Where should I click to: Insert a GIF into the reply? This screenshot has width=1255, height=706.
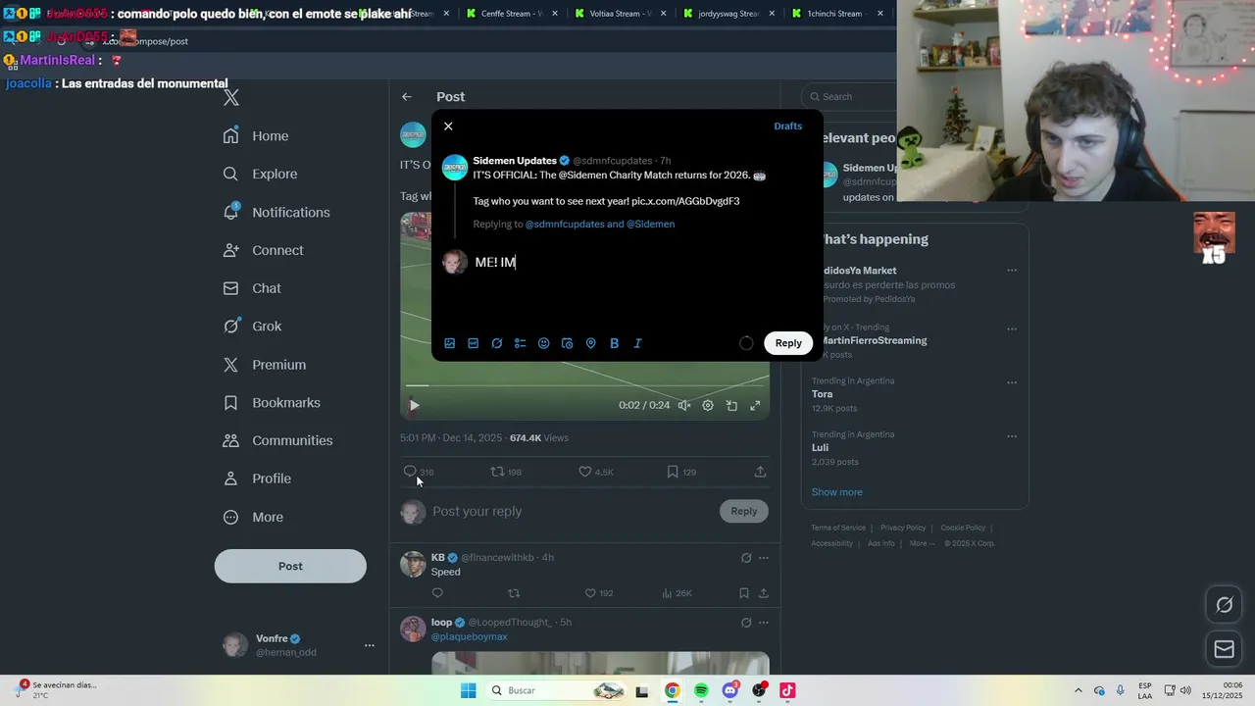(473, 343)
